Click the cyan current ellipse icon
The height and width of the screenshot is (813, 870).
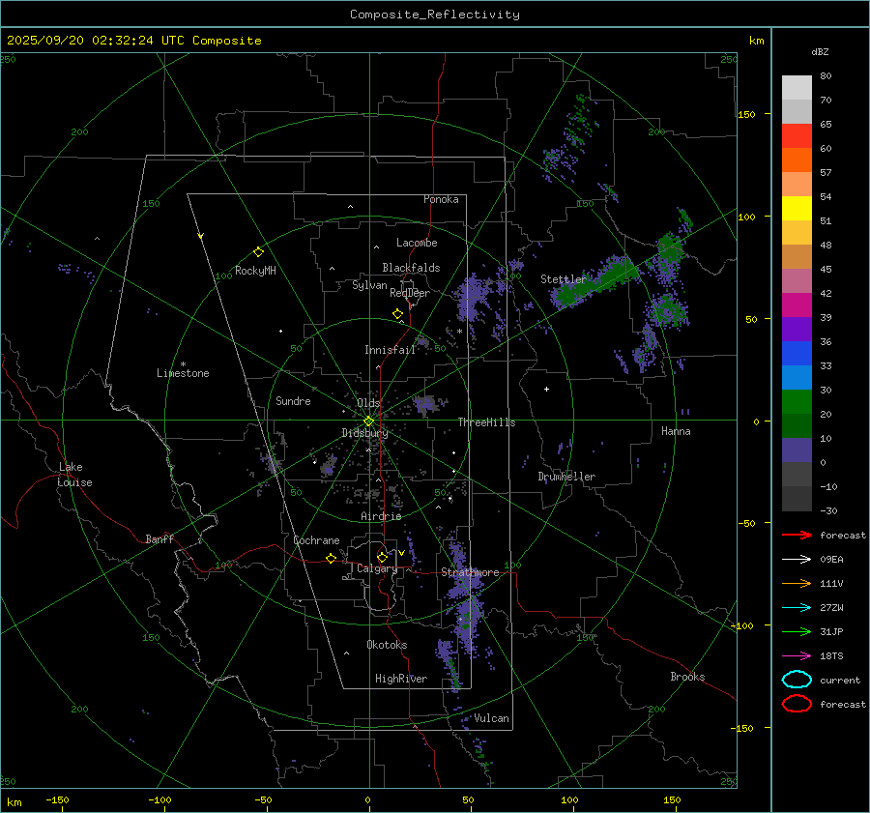pos(797,680)
